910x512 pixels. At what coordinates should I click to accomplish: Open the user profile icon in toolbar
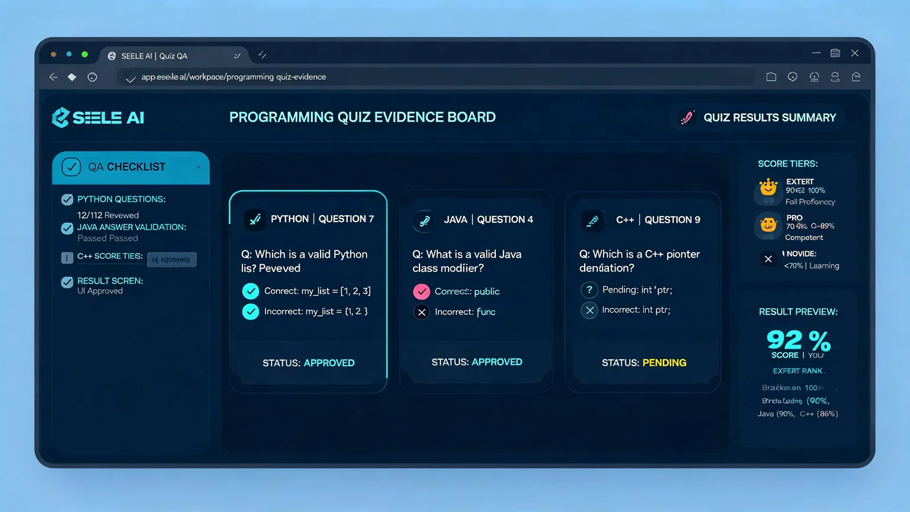(835, 77)
